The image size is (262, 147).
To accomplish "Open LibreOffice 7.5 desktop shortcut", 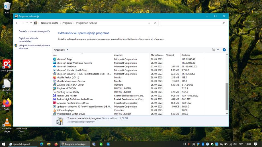I will point(7,86).
